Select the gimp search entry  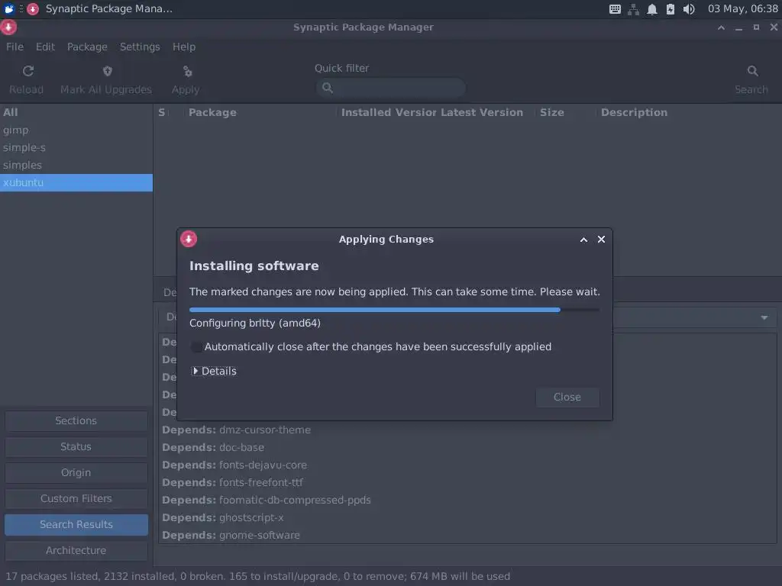(x=76, y=130)
